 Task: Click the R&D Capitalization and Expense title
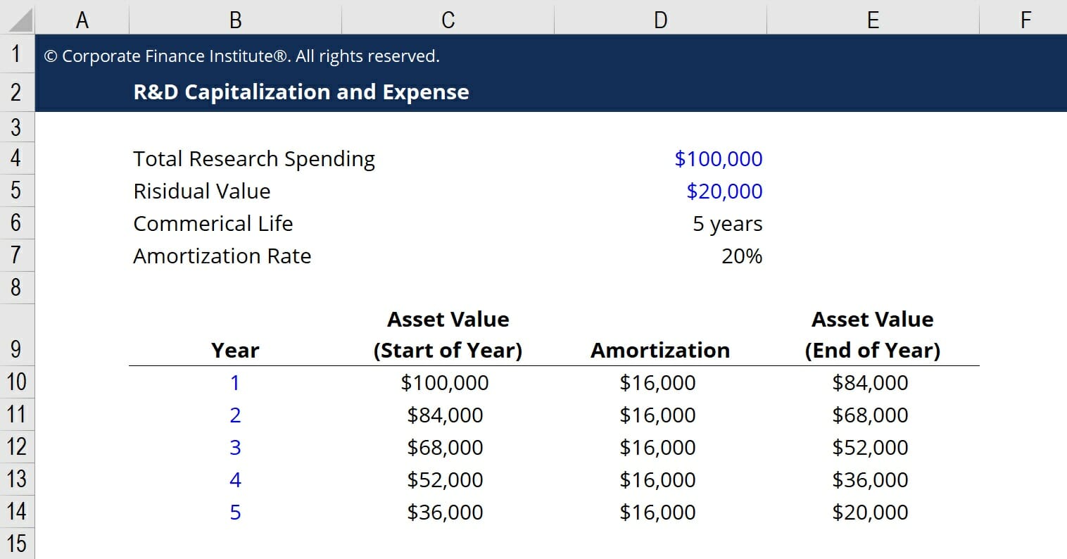pos(301,92)
